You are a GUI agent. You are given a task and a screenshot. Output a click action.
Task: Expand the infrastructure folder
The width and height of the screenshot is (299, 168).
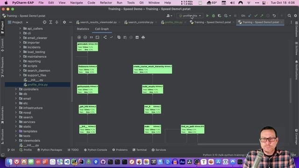(16, 108)
